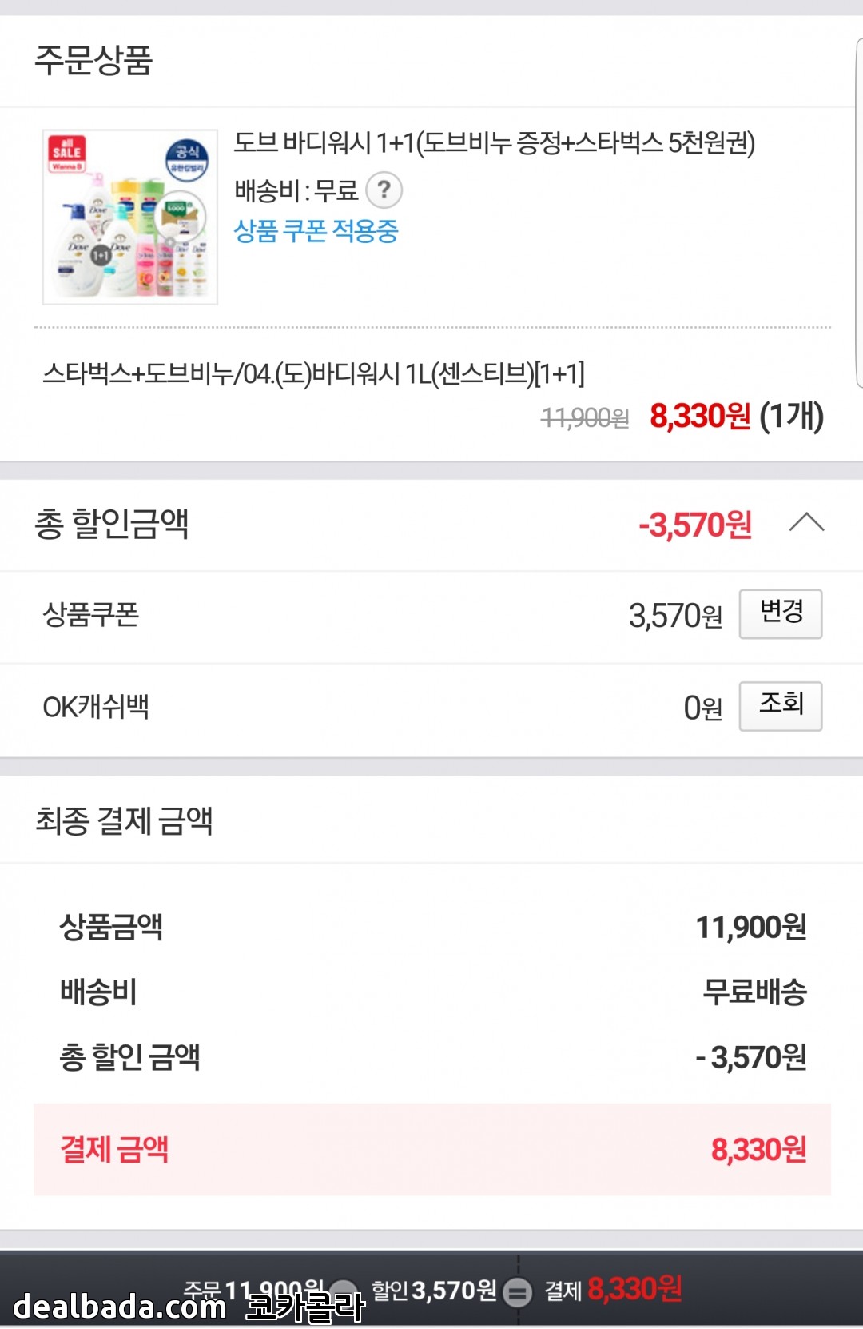Screen dimensions: 863x1329
Task: Tap the gray 1+1 badge on product image
Action: (101, 255)
